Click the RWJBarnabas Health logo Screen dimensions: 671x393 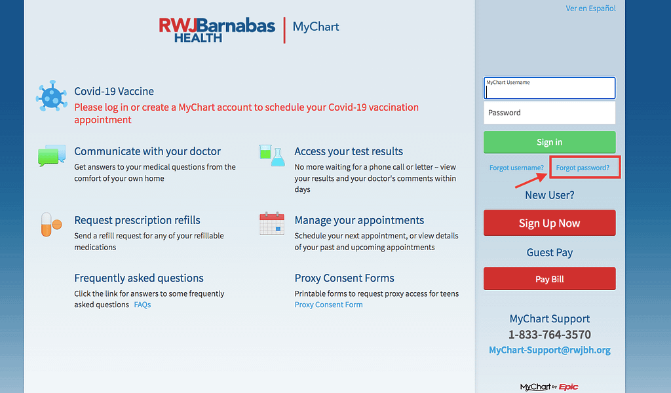(217, 30)
